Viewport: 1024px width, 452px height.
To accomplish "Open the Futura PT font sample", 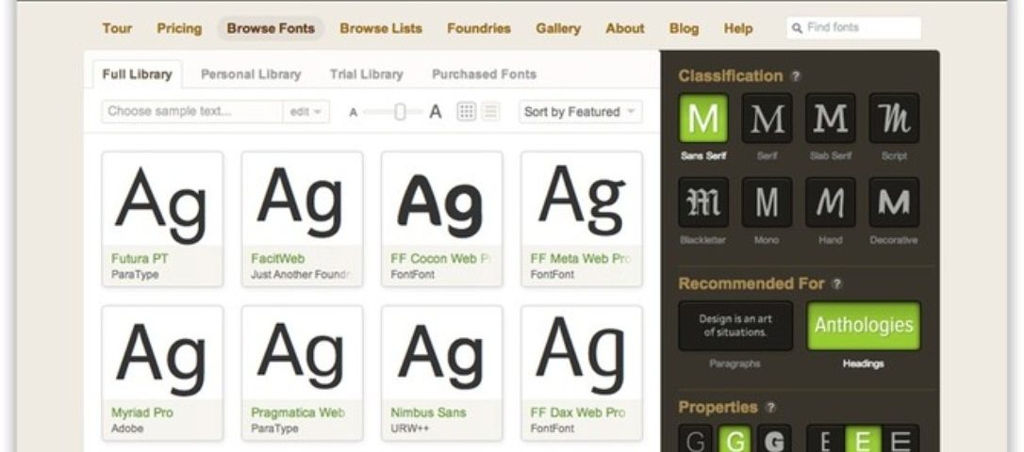I will [x=162, y=199].
